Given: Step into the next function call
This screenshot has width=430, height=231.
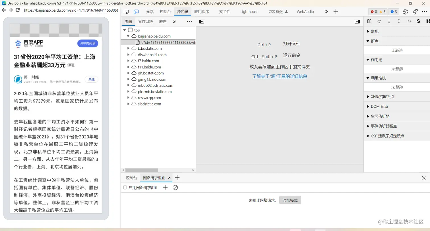Looking at the screenshot, I should (389, 21).
